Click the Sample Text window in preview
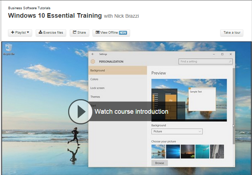This screenshot has width=252, height=175. click(202, 99)
